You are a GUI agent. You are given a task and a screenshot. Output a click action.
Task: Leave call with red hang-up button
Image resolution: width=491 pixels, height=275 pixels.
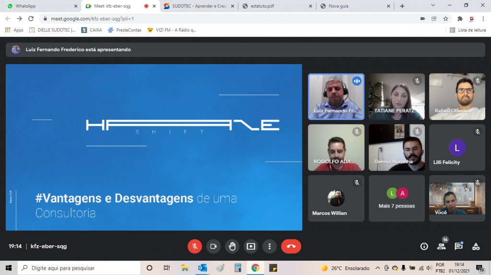coord(291,246)
